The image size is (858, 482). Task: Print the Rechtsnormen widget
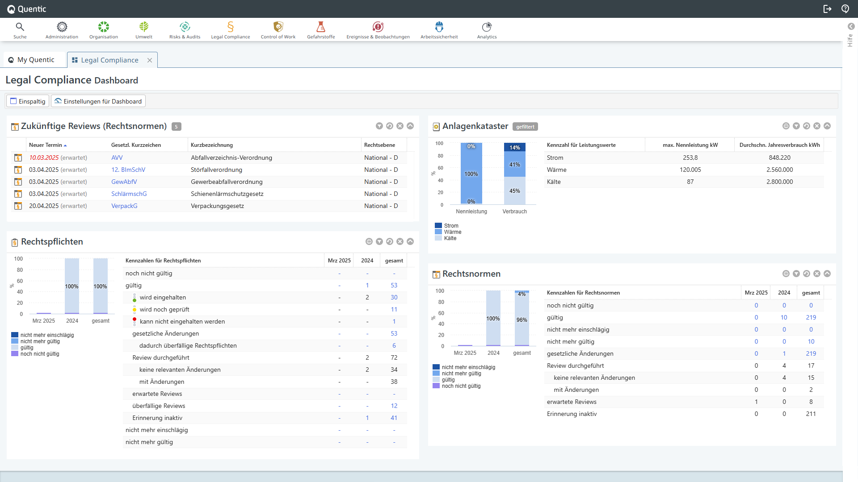pyautogui.click(x=786, y=274)
